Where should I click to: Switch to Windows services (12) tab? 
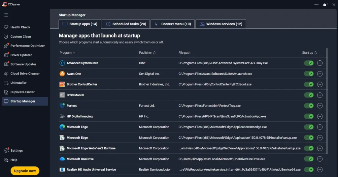pyautogui.click(x=221, y=24)
